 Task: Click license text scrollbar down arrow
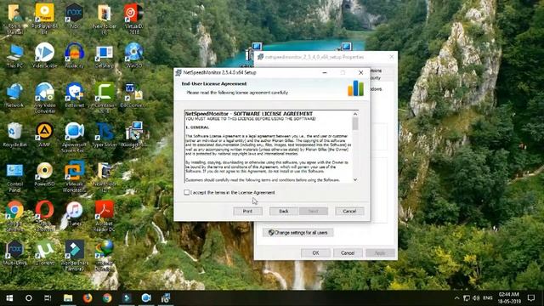pos(355,179)
